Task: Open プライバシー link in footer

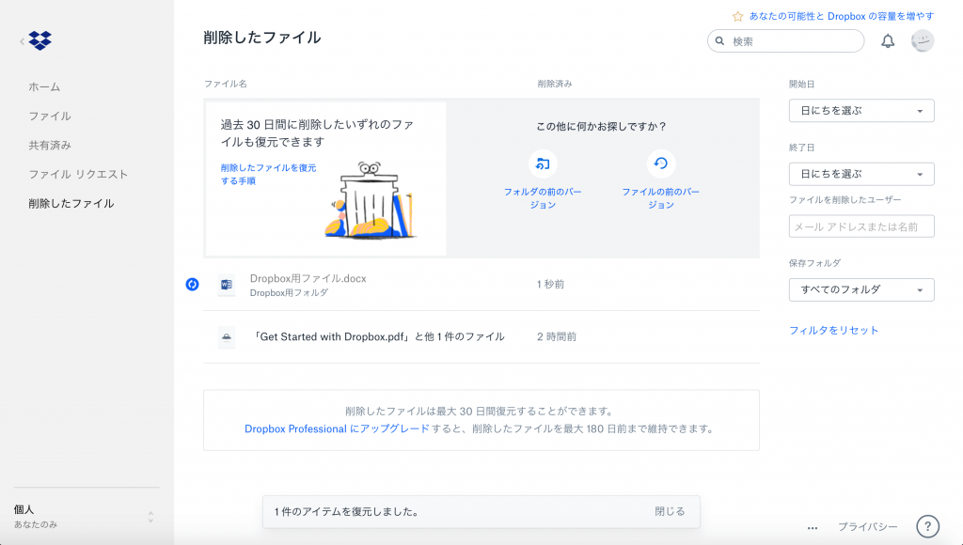Action: pyautogui.click(x=868, y=526)
